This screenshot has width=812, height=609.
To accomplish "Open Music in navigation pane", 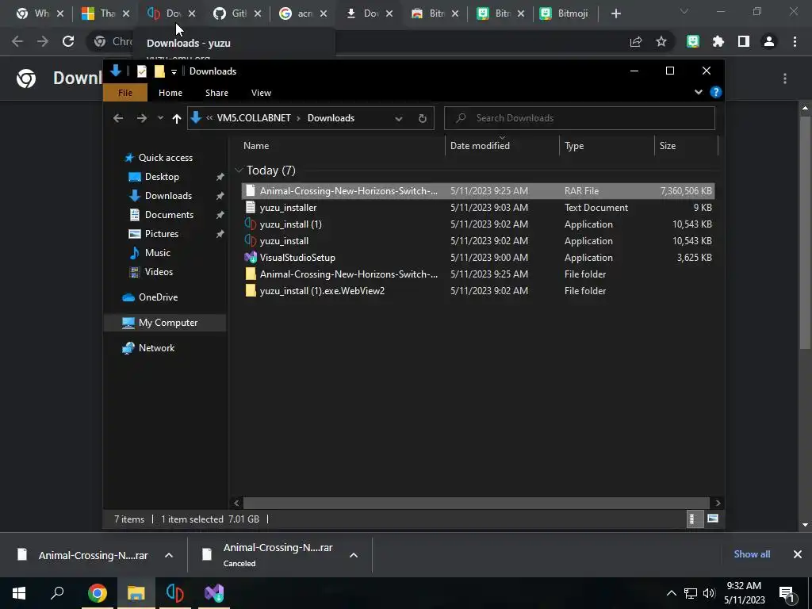I will tap(158, 253).
